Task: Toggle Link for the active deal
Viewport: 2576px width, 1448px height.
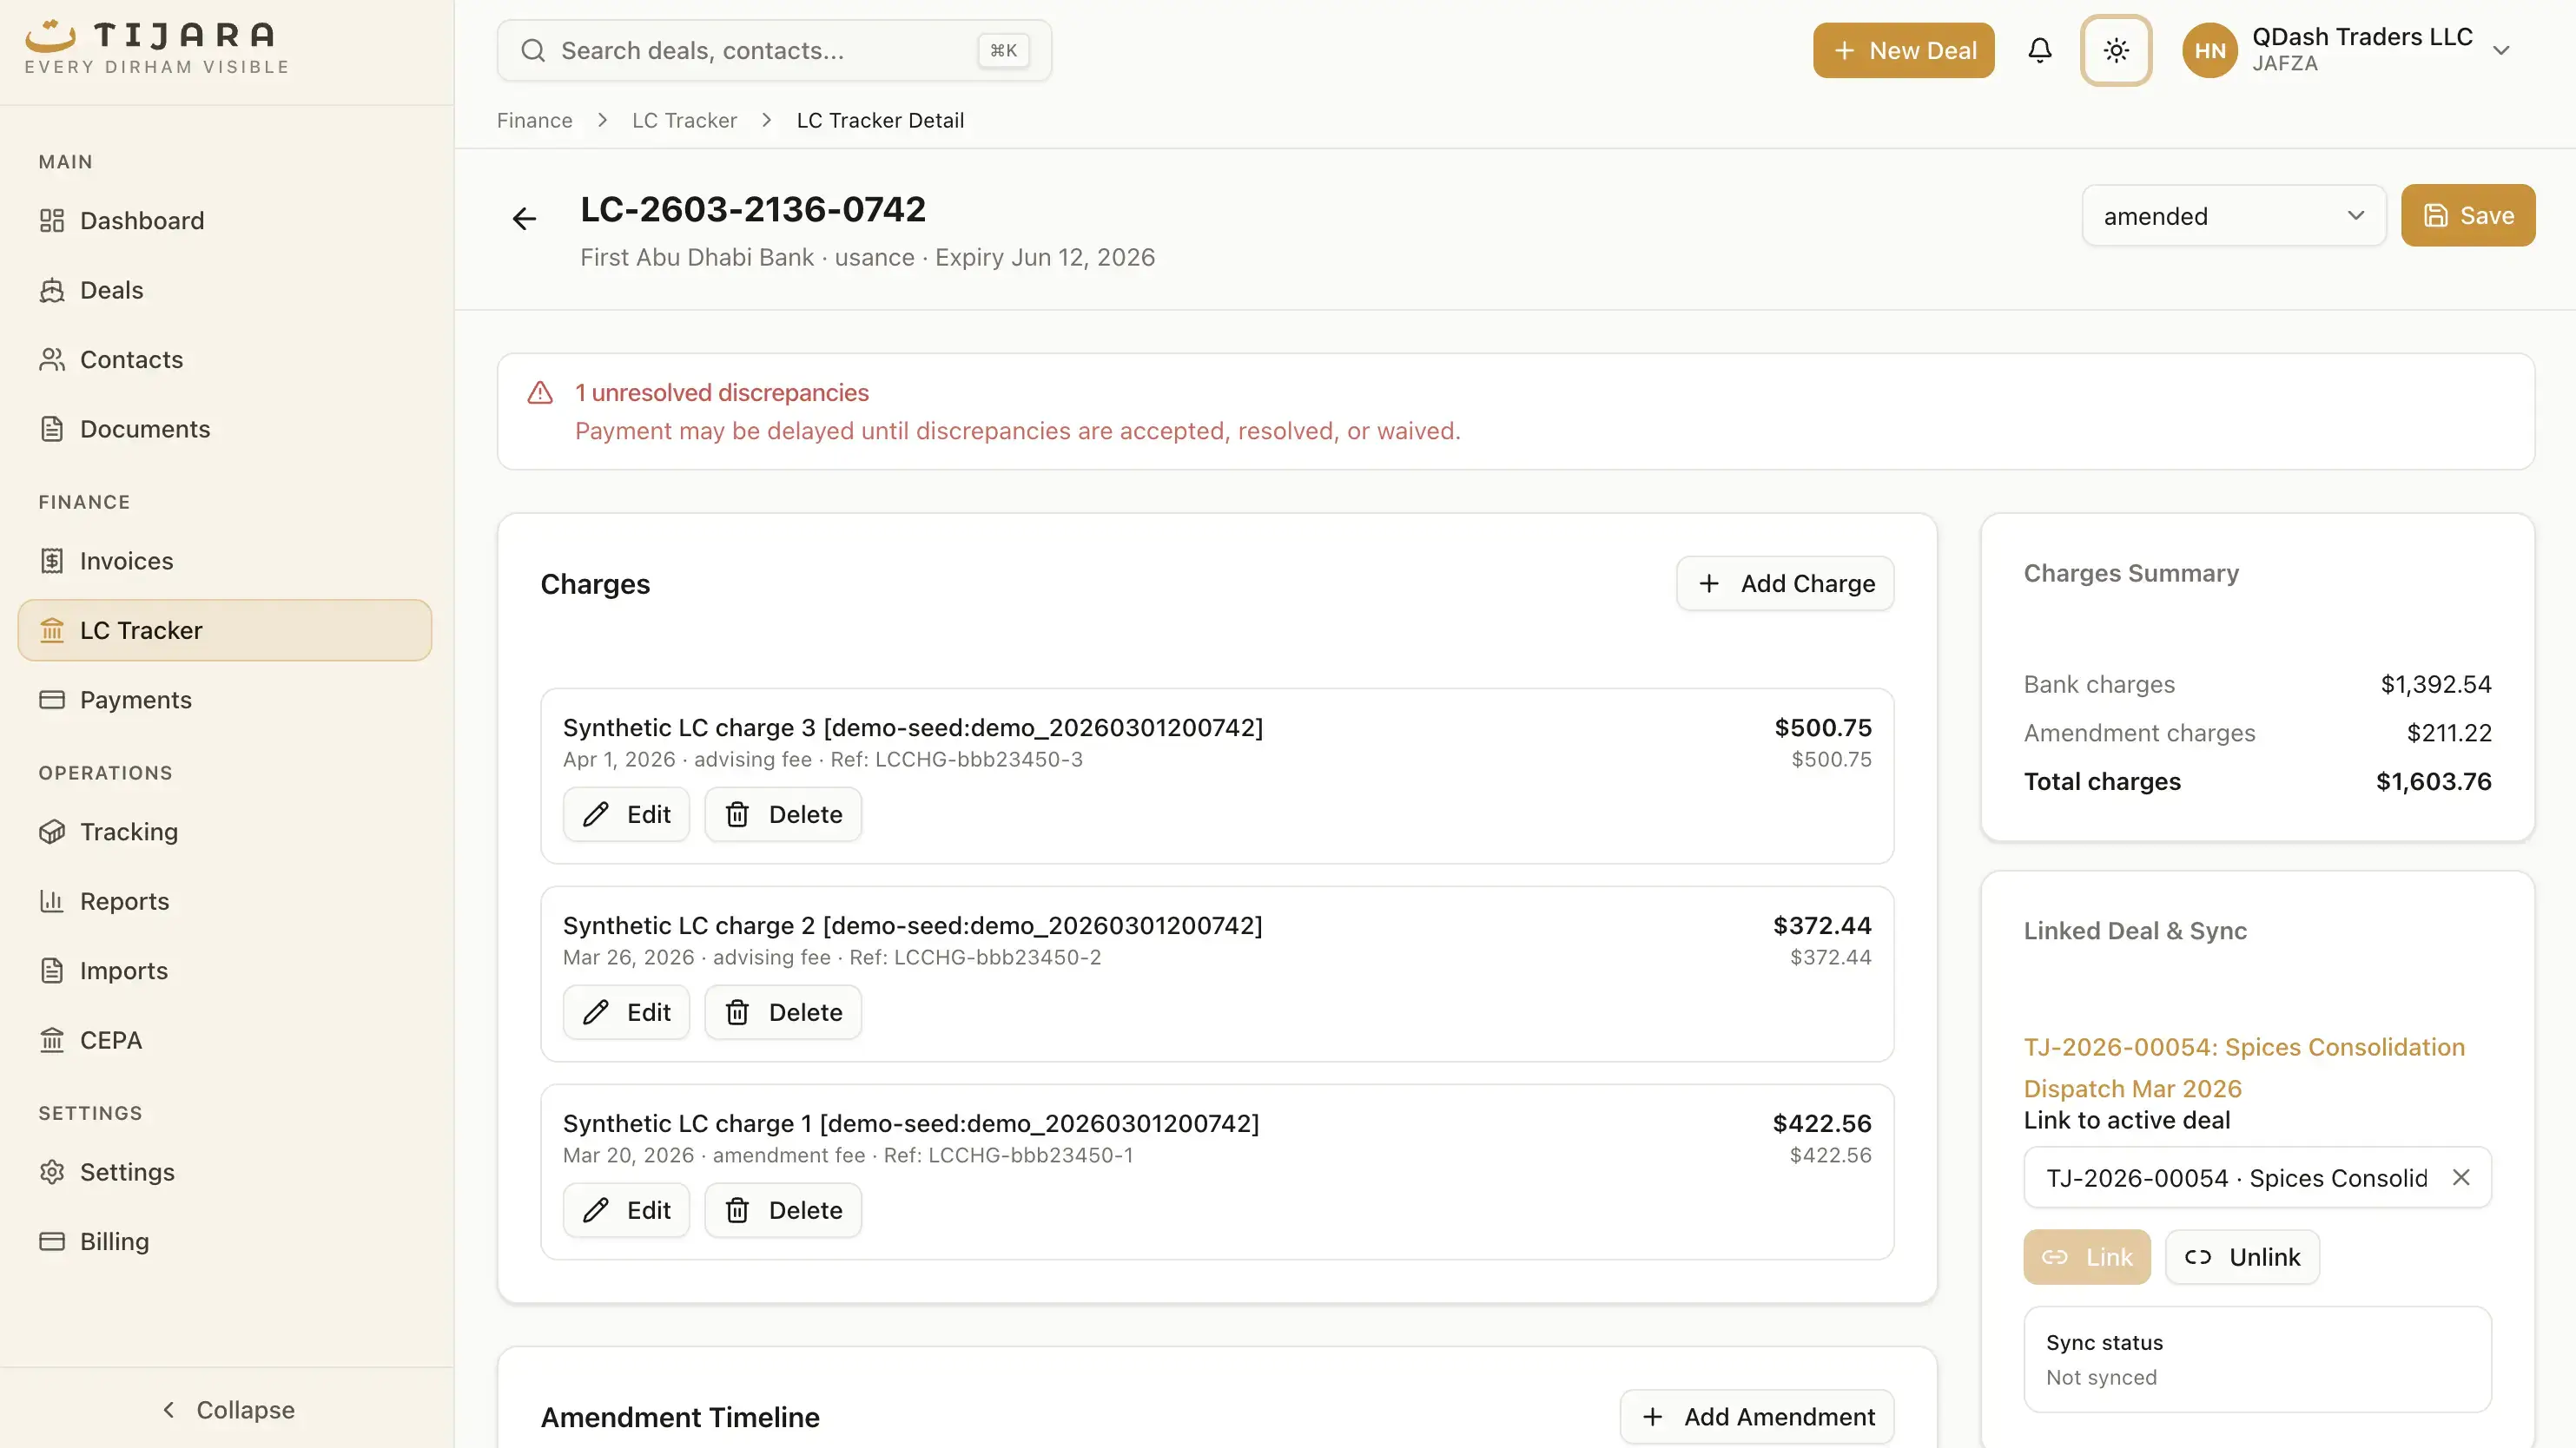Action: (x=2086, y=1256)
